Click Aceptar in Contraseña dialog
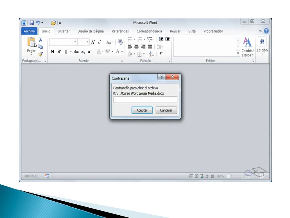290x218 pixels. pos(142,110)
